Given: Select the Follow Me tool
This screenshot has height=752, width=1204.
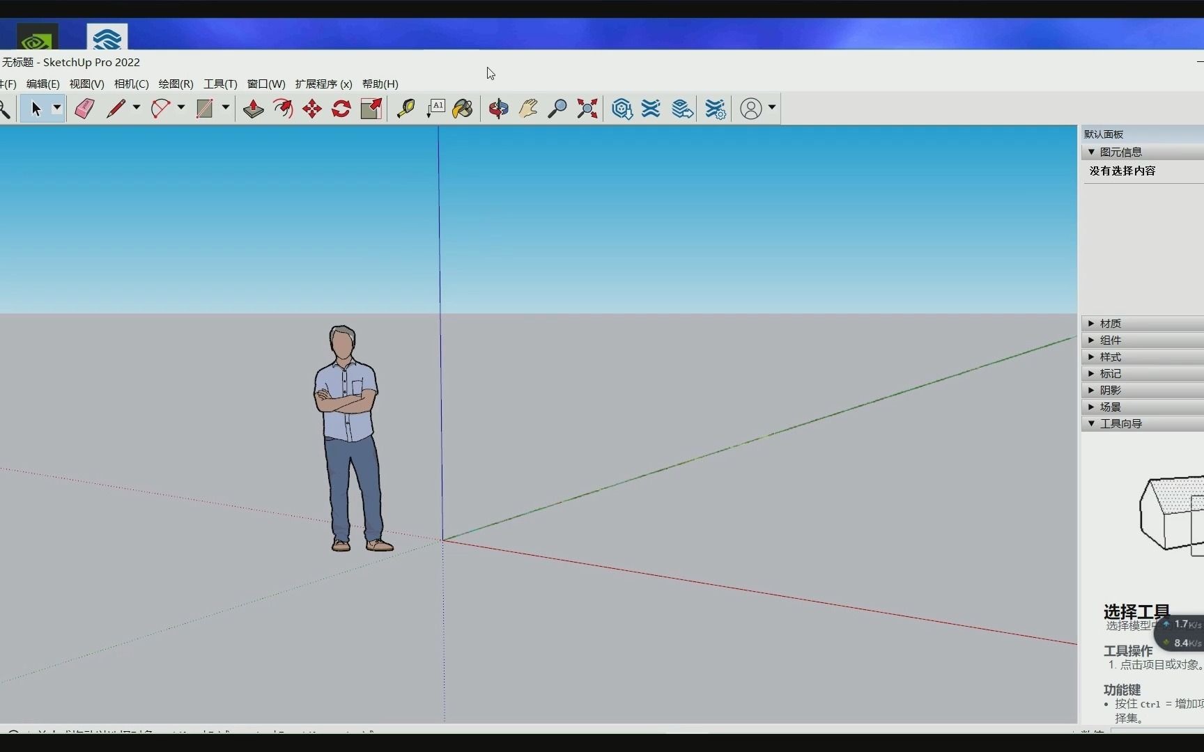Looking at the screenshot, I should (x=281, y=109).
